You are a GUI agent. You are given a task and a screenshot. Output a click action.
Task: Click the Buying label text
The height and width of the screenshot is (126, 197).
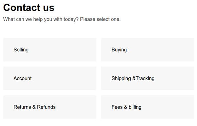[119, 50]
